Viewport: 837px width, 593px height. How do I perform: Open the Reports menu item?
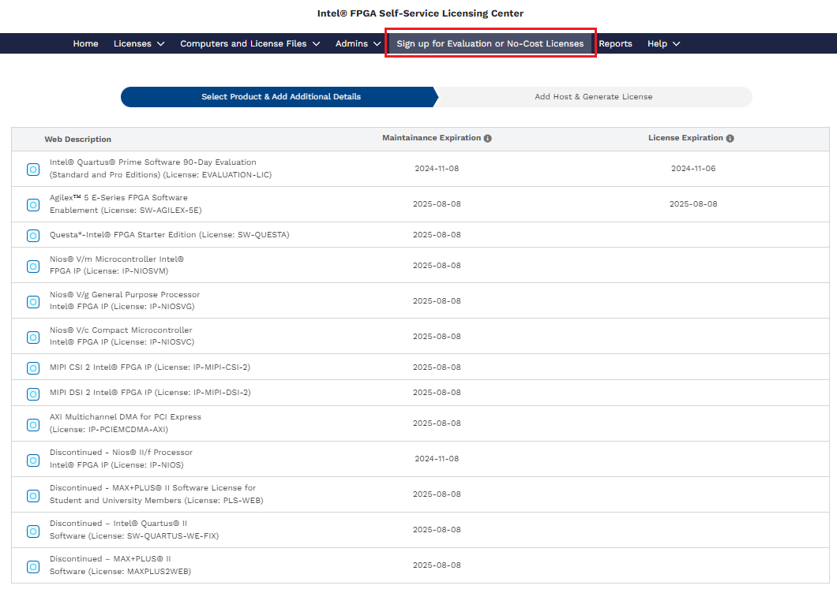click(615, 43)
